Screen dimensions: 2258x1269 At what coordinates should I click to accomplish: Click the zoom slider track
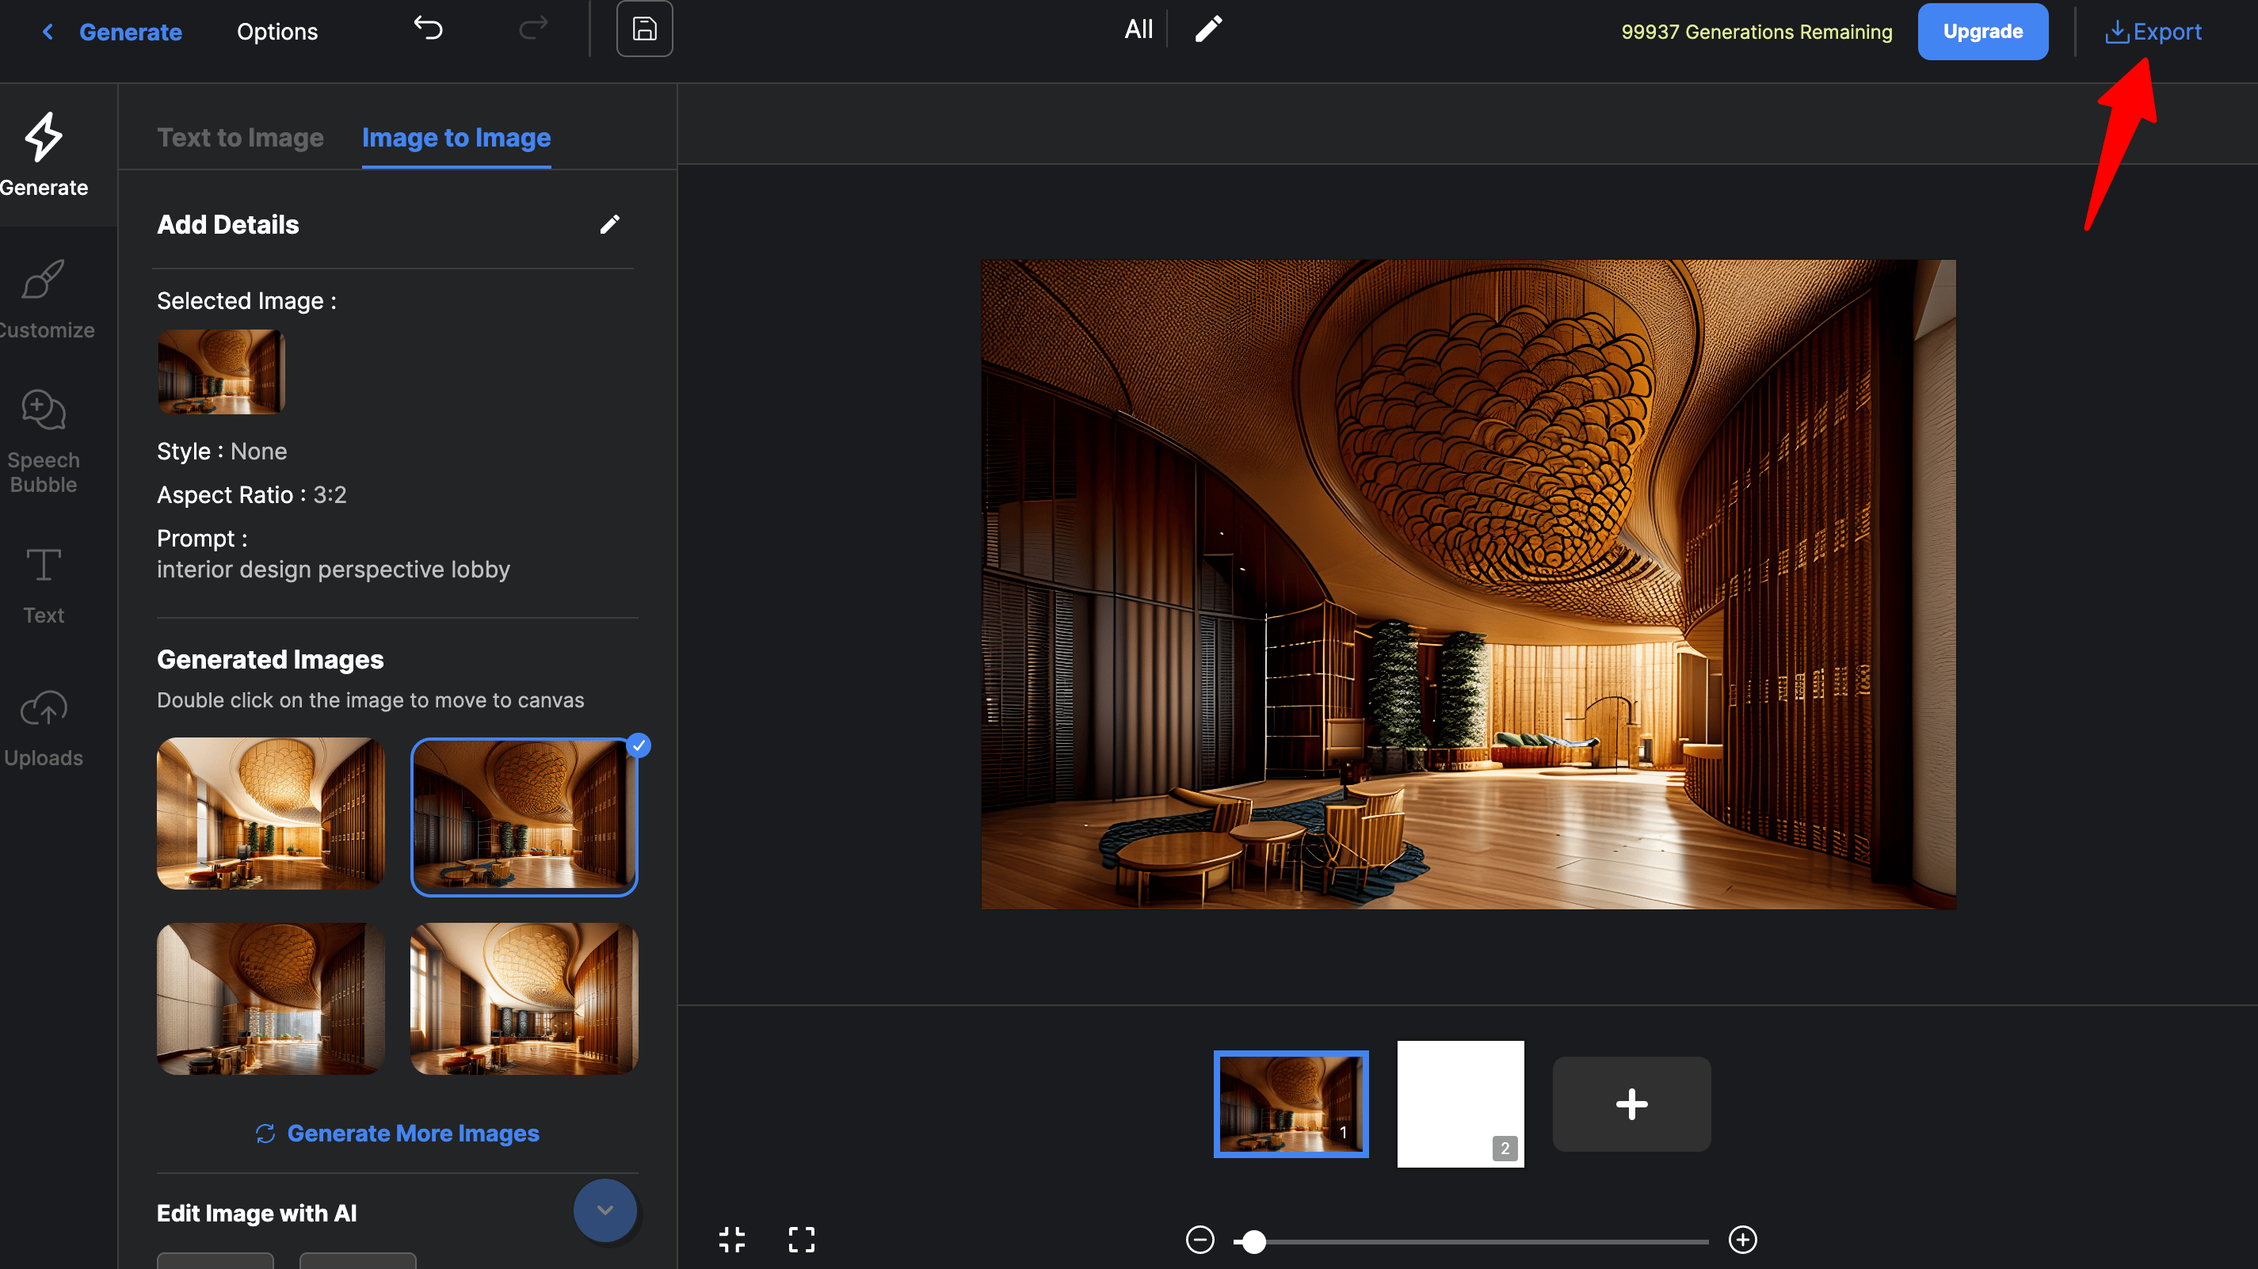tap(1470, 1241)
